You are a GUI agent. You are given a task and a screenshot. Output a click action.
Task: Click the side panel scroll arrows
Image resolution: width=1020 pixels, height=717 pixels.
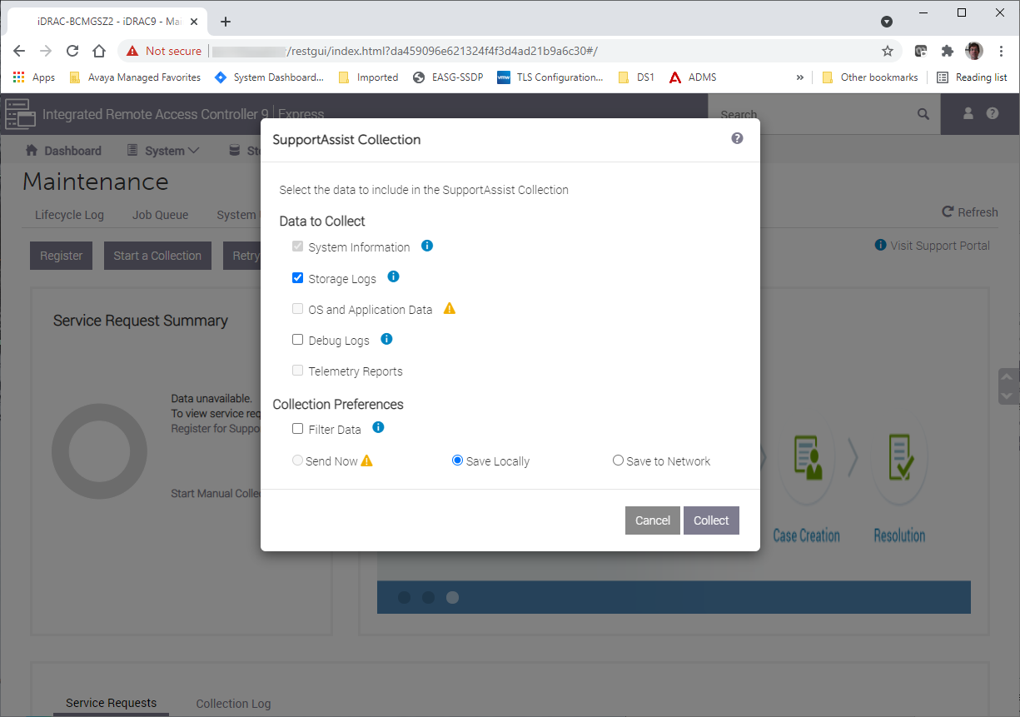click(1008, 386)
